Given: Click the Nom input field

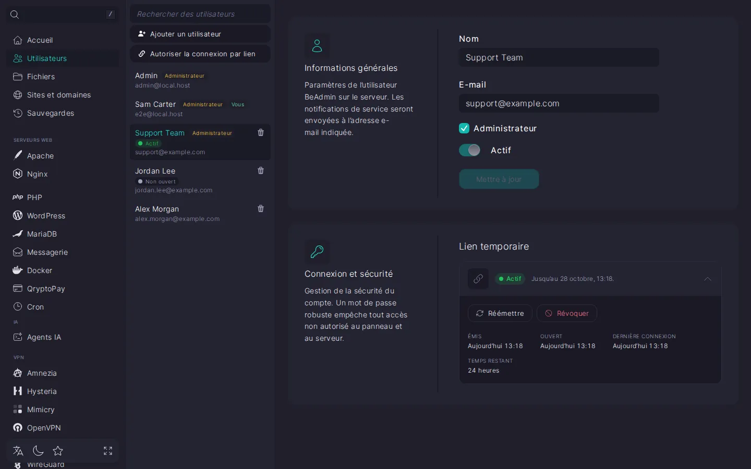Looking at the screenshot, I should click(559, 57).
